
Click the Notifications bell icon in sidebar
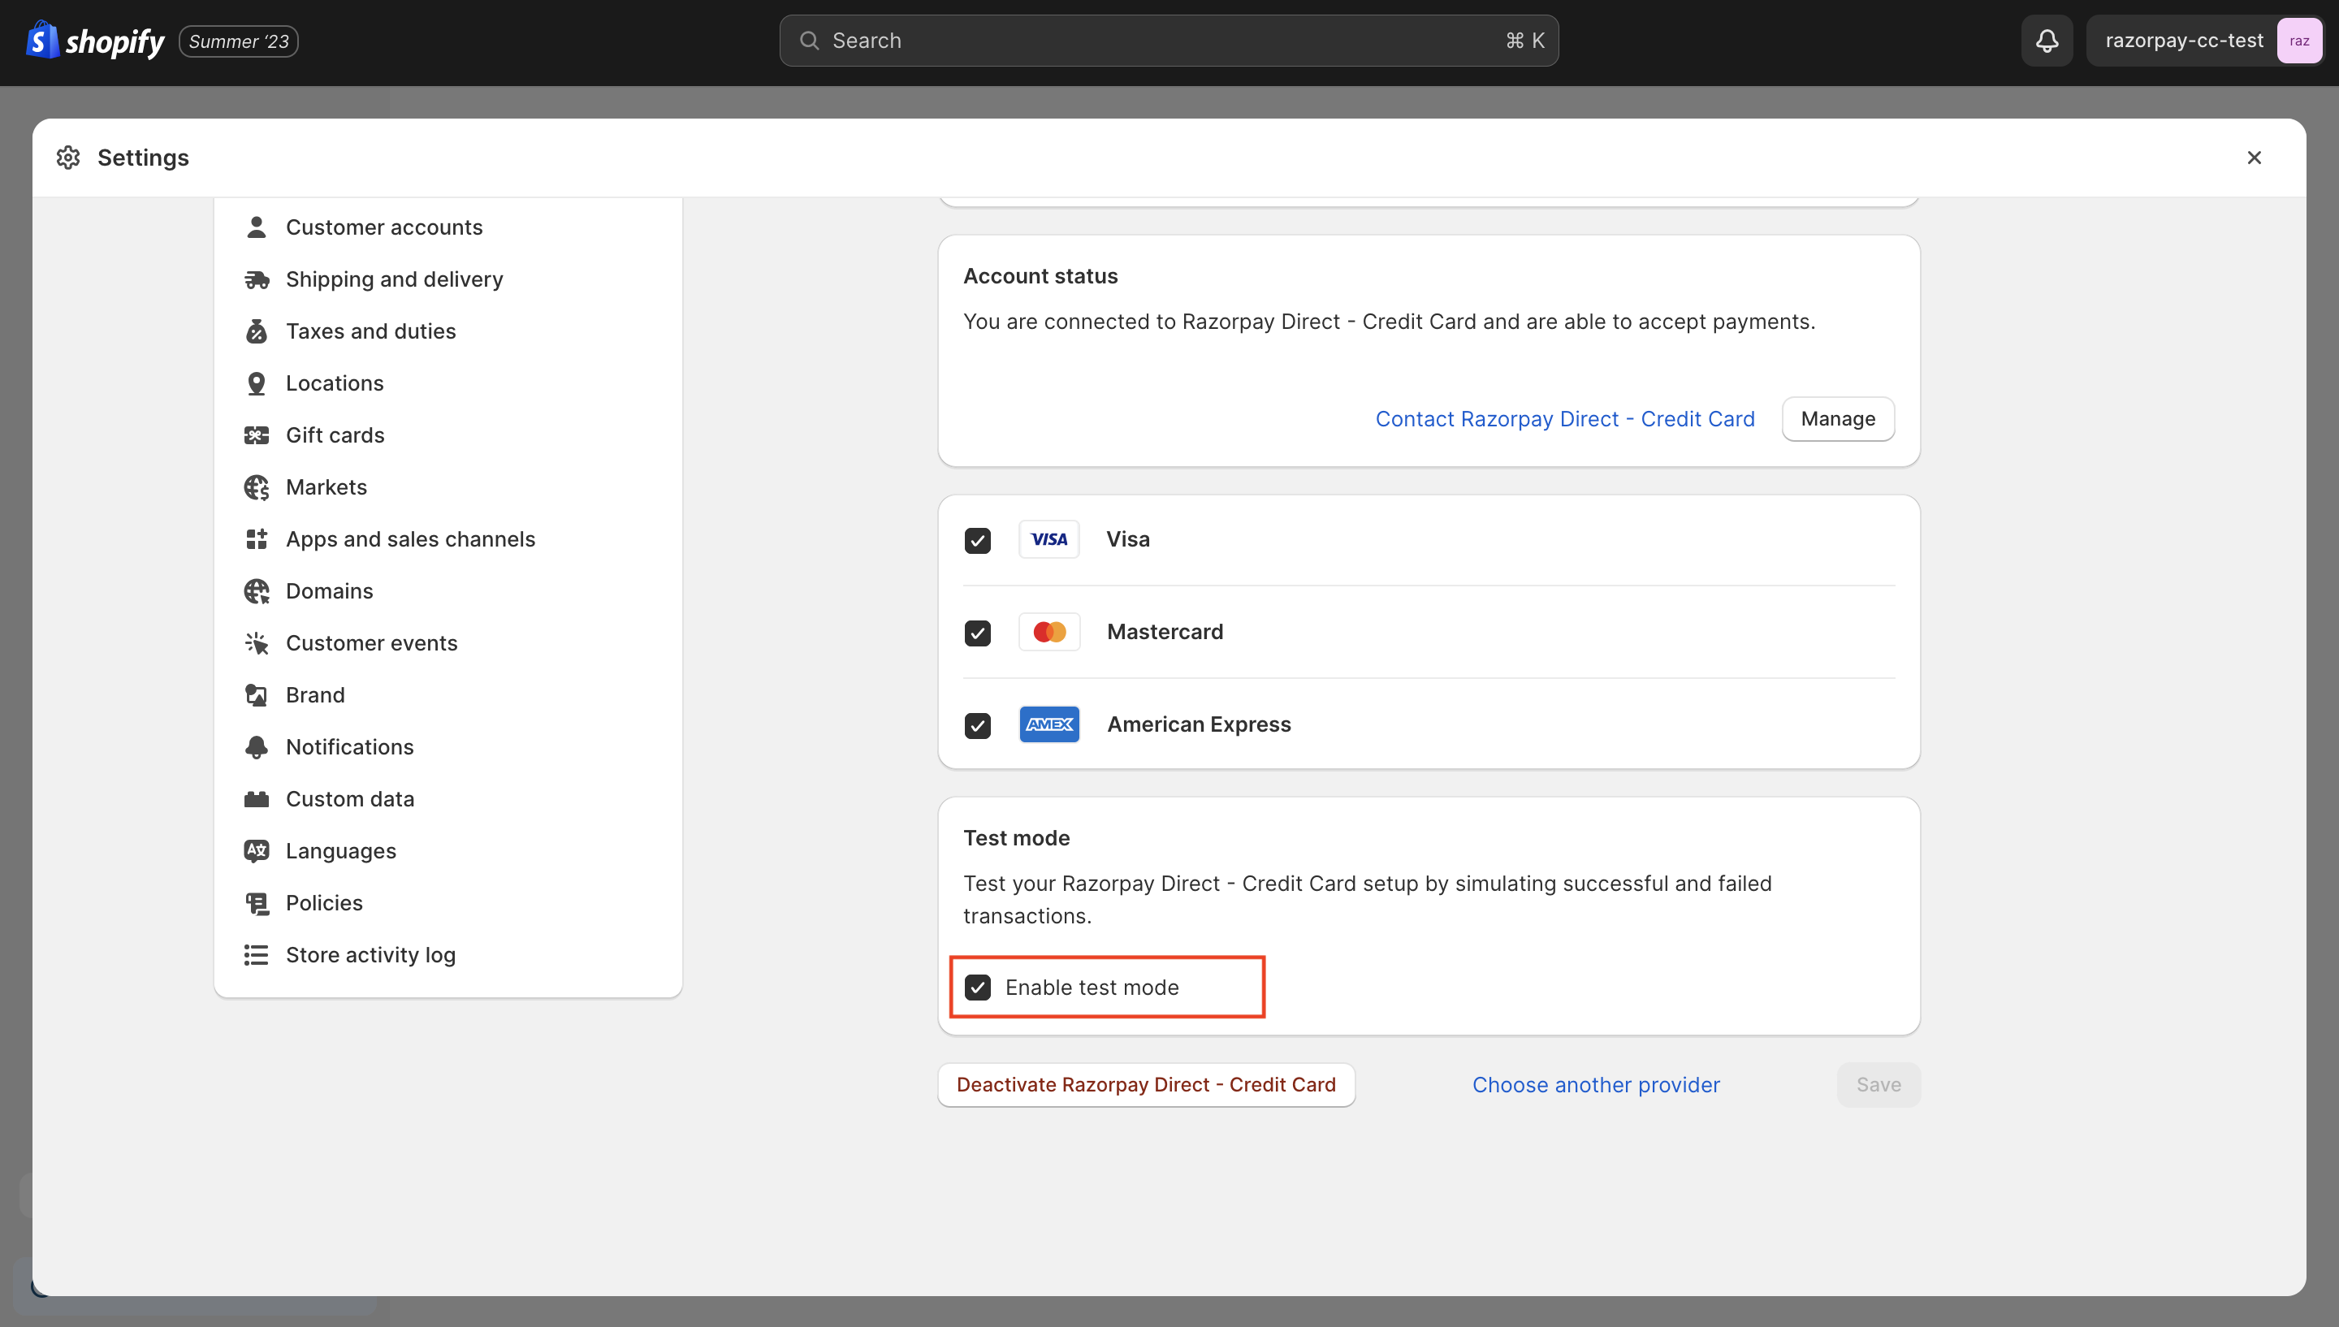(x=256, y=746)
